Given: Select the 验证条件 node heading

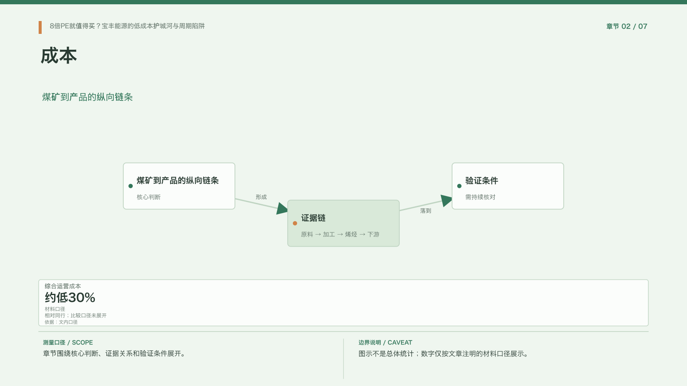Looking at the screenshot, I should tap(482, 181).
